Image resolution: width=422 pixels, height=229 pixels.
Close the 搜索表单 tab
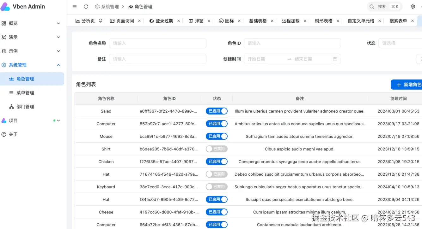[413, 21]
